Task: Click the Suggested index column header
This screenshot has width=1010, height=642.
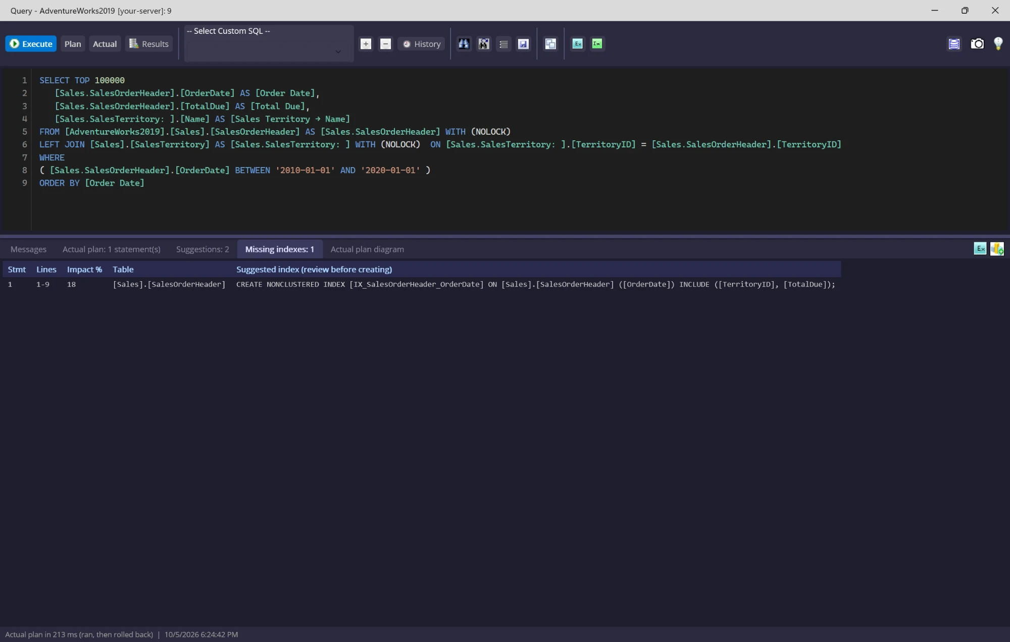Action: tap(314, 270)
